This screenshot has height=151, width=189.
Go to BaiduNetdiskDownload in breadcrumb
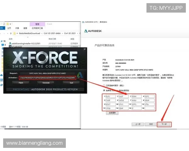[x=30, y=33]
